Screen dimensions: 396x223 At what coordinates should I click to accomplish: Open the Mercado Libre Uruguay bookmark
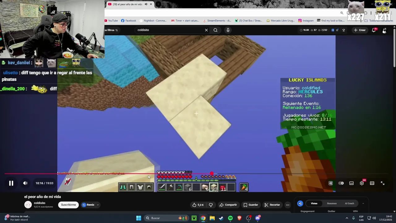pos(280,21)
